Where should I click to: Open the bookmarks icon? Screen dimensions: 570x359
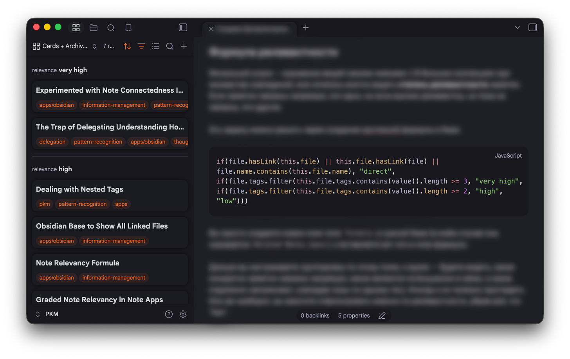[128, 28]
